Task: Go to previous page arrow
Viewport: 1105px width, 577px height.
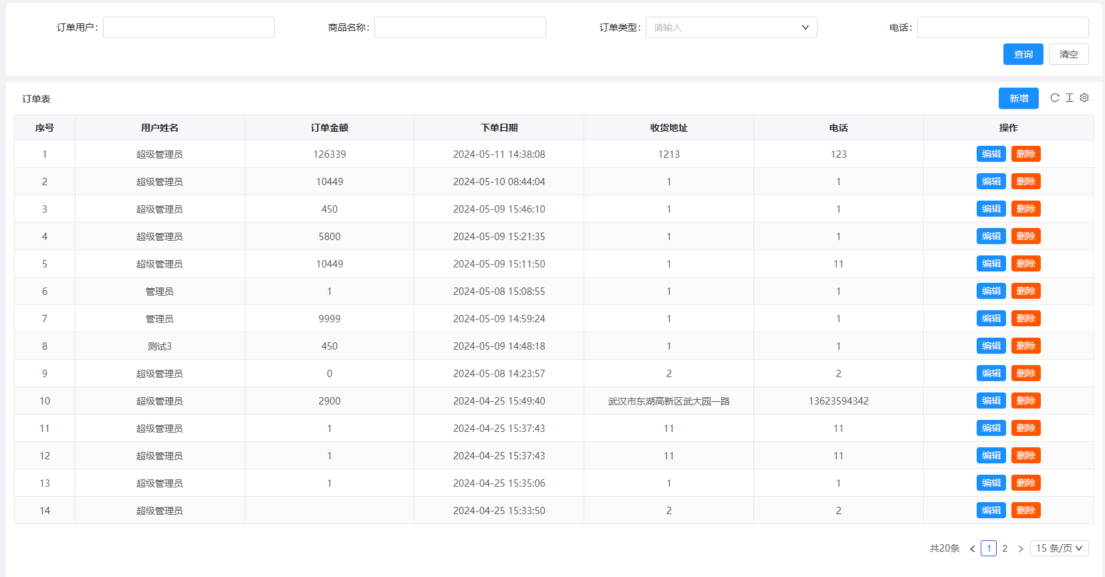Action: pyautogui.click(x=973, y=549)
